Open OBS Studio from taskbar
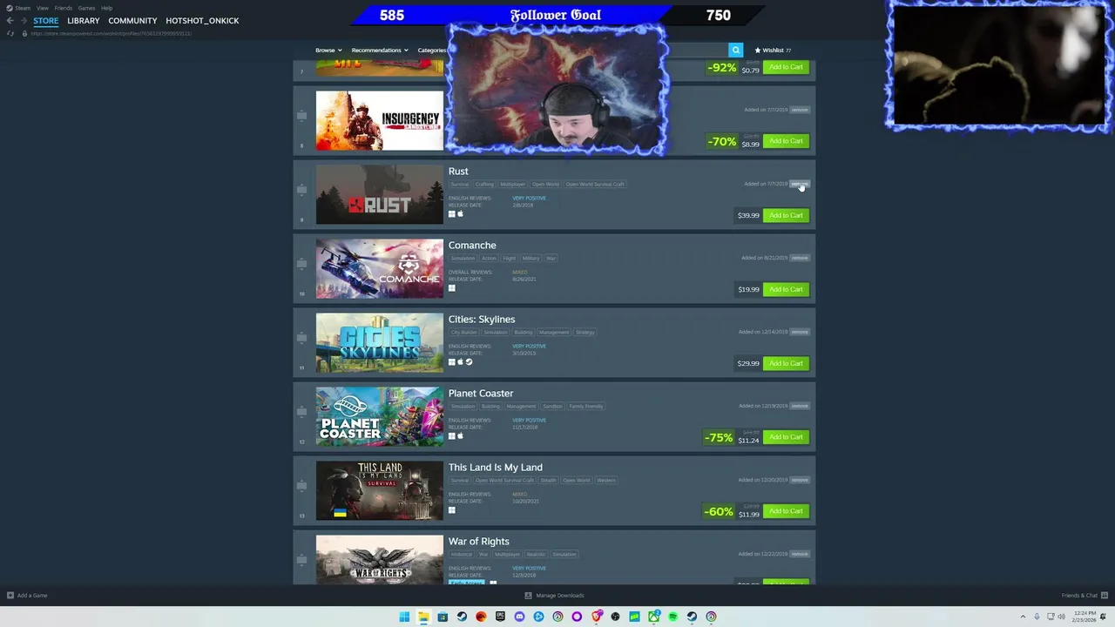 pos(615,617)
